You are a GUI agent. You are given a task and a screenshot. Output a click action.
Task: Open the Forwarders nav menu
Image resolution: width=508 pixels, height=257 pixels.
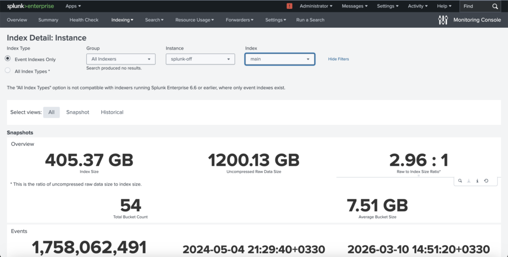tap(240, 20)
